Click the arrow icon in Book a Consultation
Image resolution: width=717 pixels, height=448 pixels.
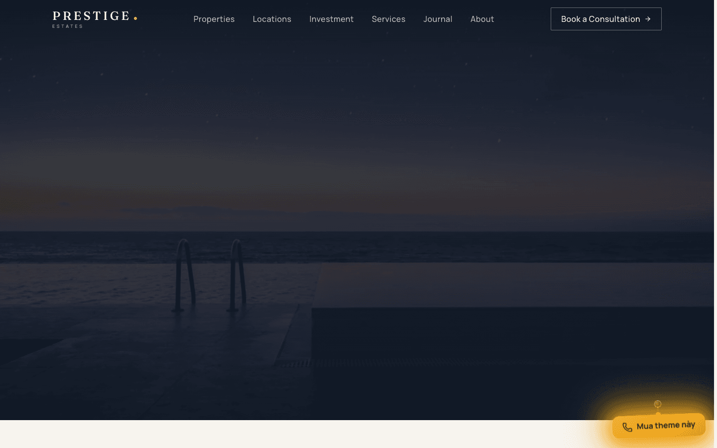648,19
